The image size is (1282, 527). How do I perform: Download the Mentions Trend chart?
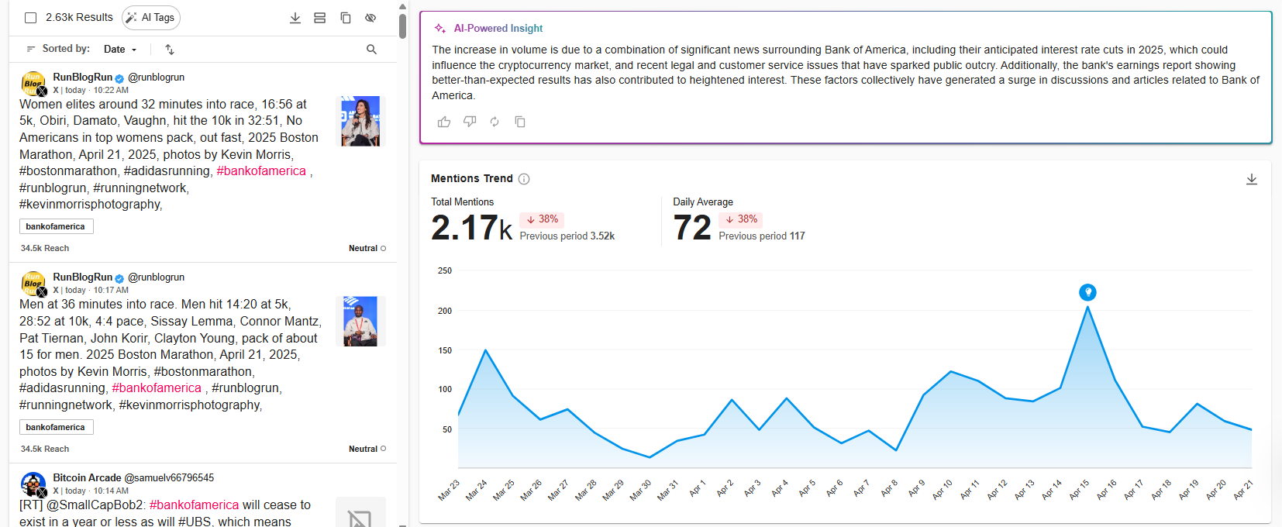click(x=1251, y=179)
